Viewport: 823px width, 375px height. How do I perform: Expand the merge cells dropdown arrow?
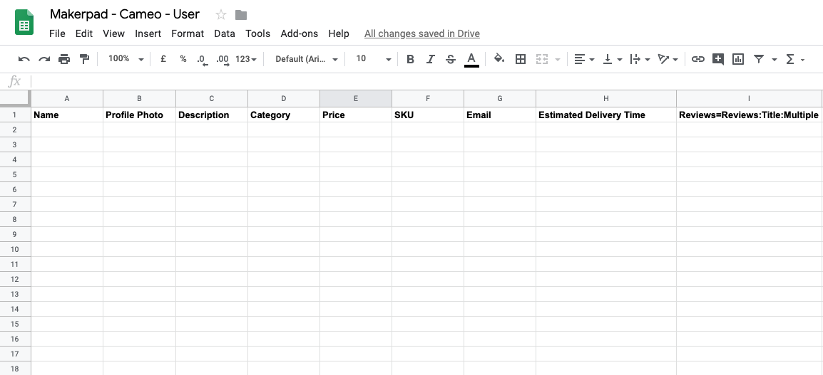[558, 60]
